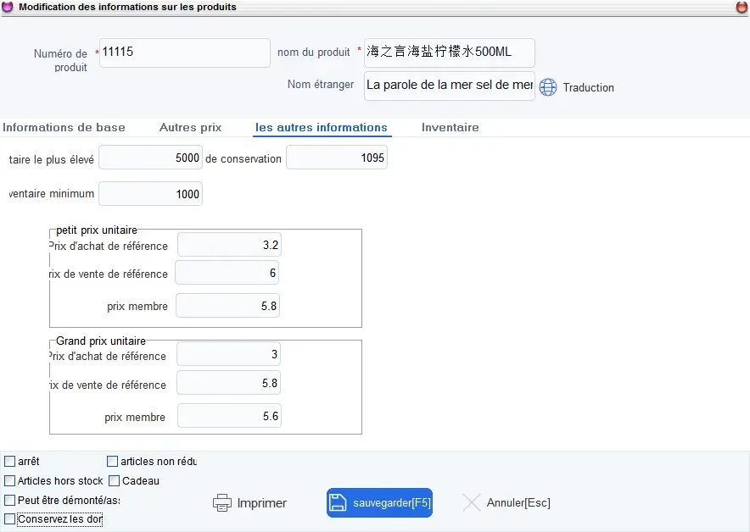Click the conservation days field 1095
The image size is (750, 532).
coord(337,158)
